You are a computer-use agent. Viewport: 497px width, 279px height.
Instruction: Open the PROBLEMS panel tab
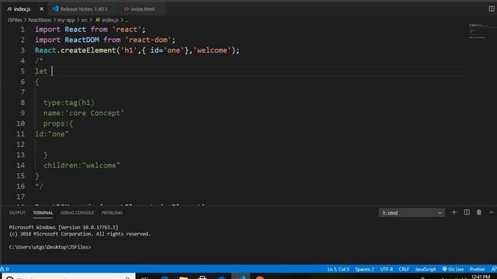click(x=112, y=213)
